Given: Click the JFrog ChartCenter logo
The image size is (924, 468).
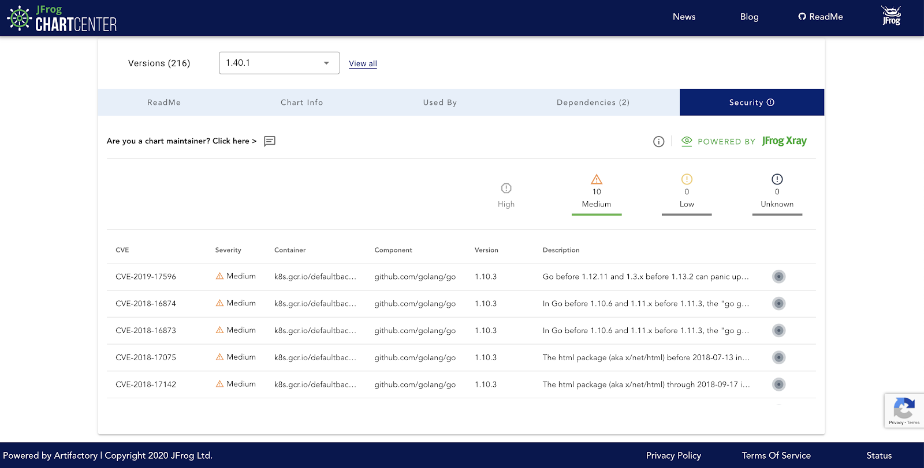Looking at the screenshot, I should [62, 18].
